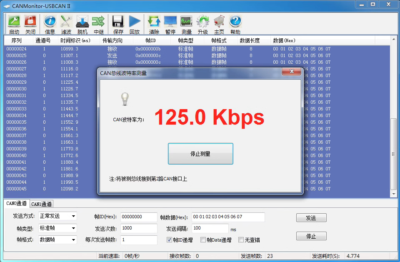Uncheck the 帧ID递增 checkbox

(x=170, y=240)
